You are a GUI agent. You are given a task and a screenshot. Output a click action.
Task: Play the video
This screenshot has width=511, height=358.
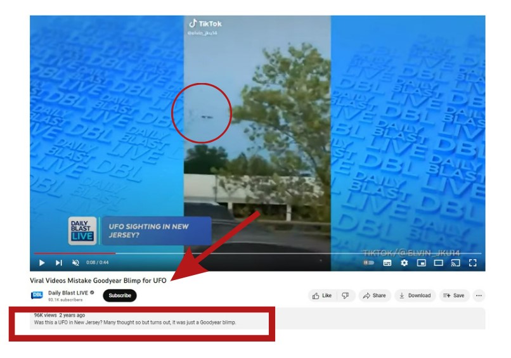click(x=42, y=262)
